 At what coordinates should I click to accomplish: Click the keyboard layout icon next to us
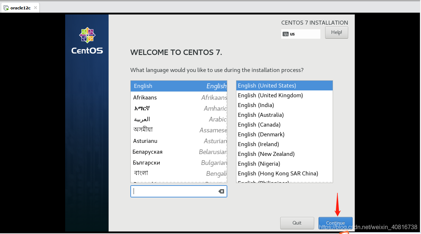pyautogui.click(x=286, y=34)
